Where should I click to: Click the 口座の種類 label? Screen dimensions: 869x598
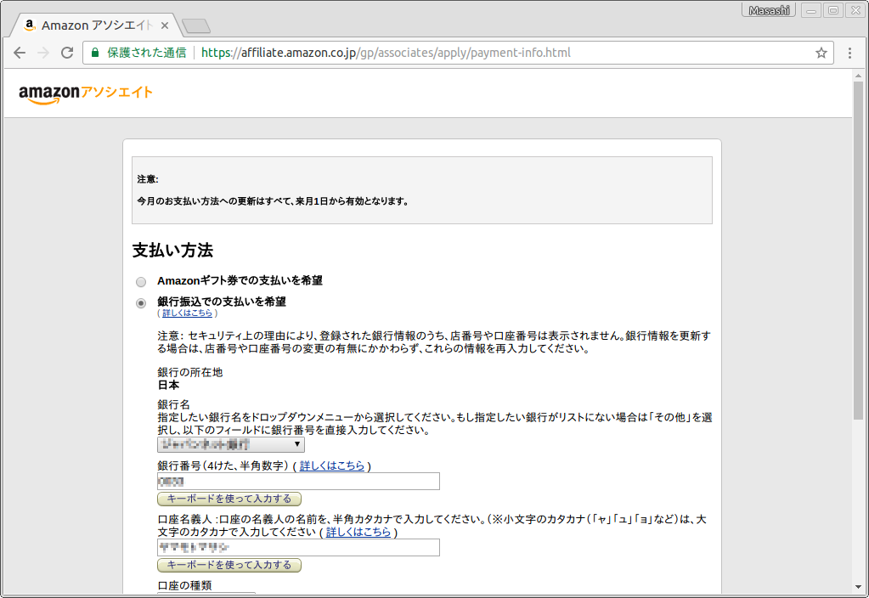[184, 586]
